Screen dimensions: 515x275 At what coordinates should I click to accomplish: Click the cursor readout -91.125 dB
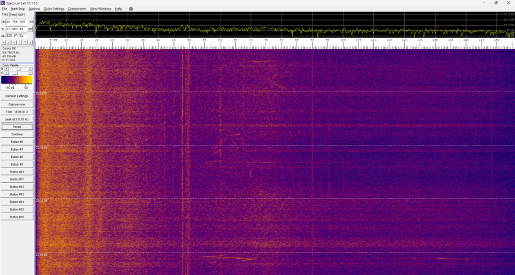(9, 56)
